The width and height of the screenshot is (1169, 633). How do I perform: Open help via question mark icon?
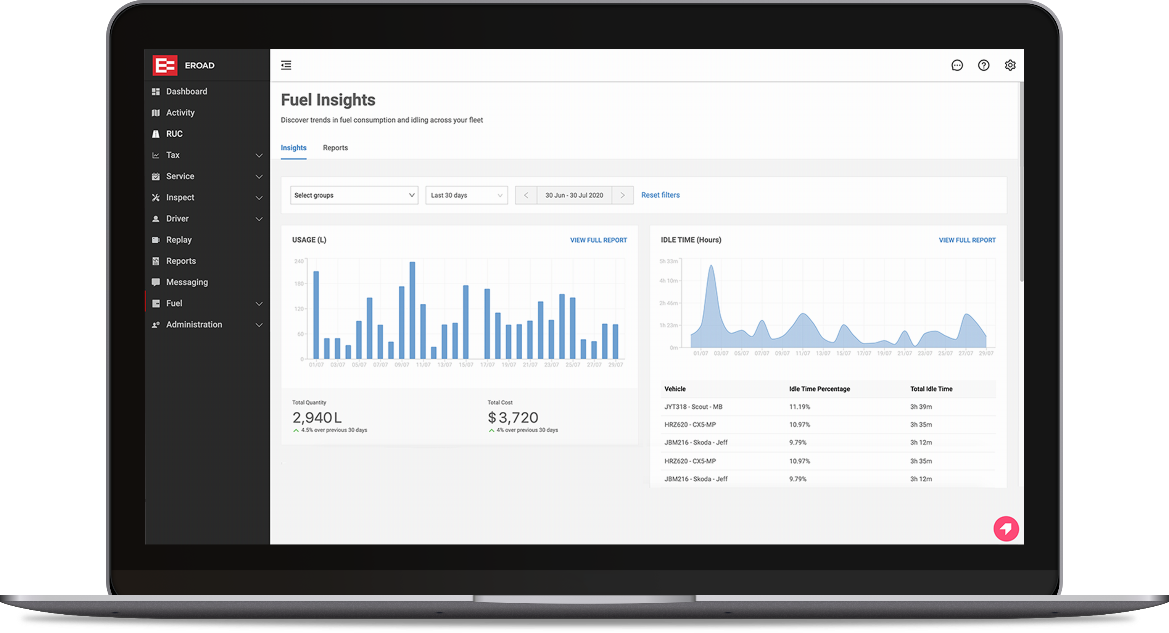tap(984, 65)
